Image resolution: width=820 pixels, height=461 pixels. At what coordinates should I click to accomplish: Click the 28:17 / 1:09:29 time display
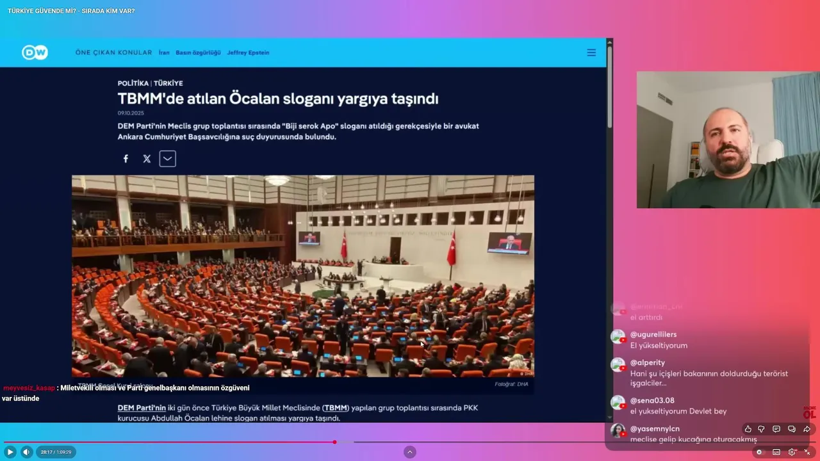(x=56, y=452)
